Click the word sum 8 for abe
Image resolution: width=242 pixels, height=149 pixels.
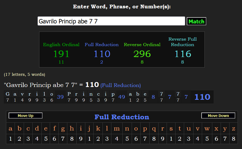click(153, 97)
